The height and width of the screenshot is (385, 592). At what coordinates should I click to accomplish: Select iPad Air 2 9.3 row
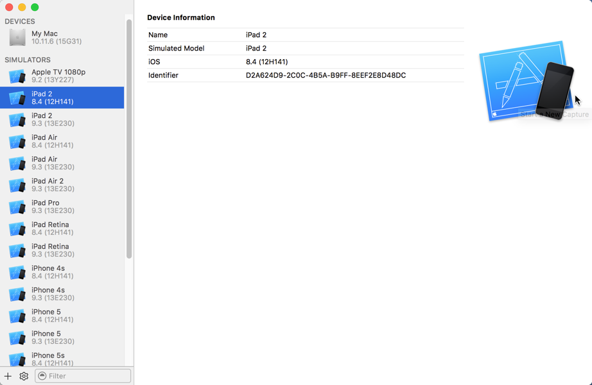(62, 185)
